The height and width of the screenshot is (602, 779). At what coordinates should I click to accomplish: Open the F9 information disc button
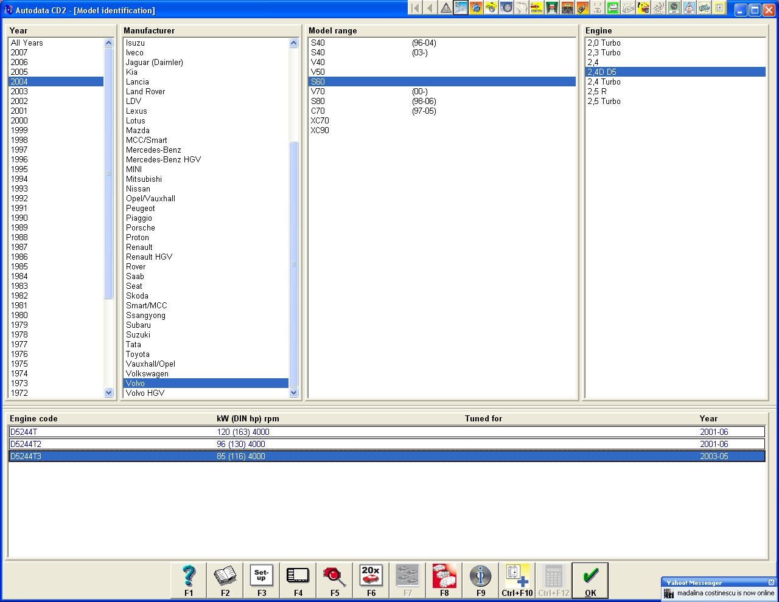click(x=481, y=581)
